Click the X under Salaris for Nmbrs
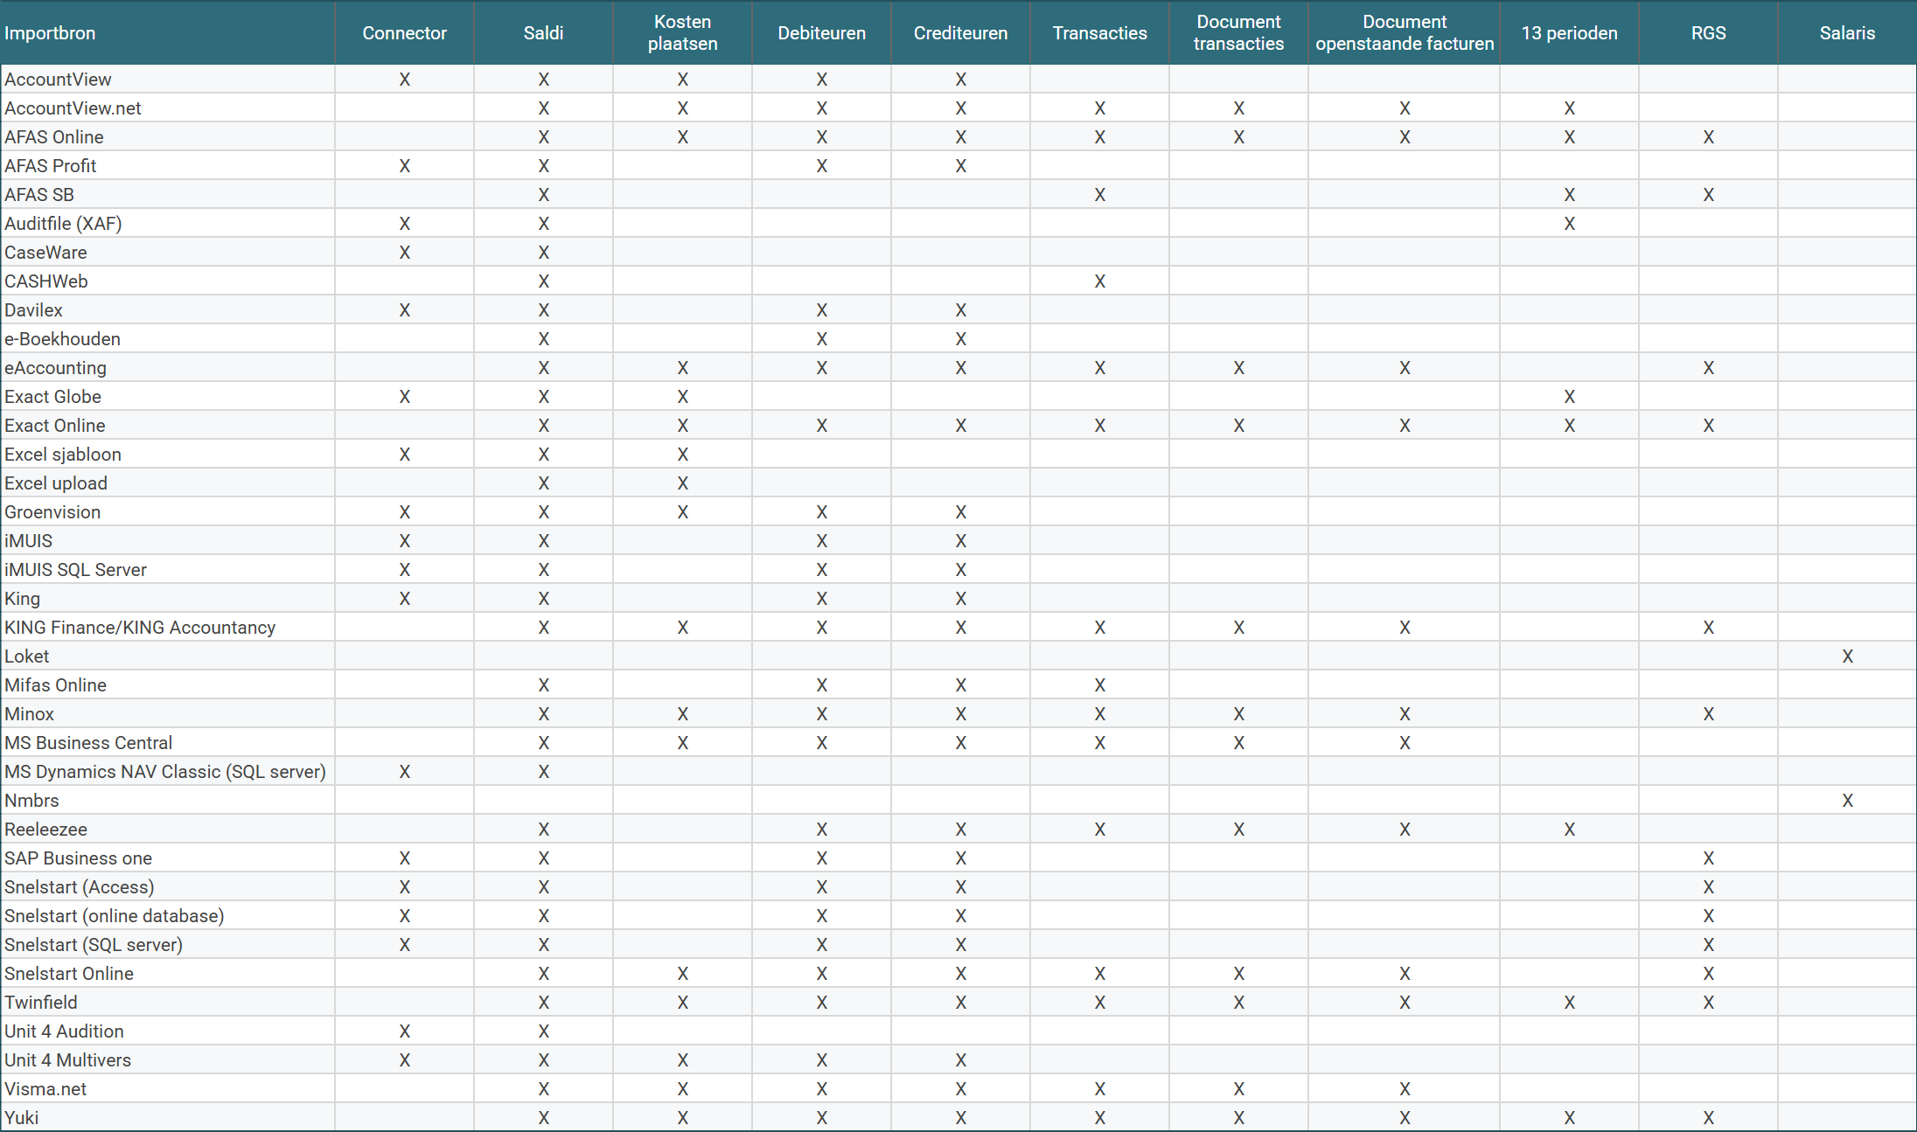Screen dimensions: 1917x1132 pos(1847,801)
